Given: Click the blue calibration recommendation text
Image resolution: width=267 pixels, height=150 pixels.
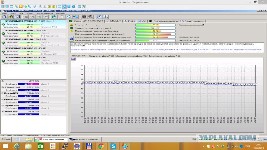Looking at the screenshot, I should [166, 50].
